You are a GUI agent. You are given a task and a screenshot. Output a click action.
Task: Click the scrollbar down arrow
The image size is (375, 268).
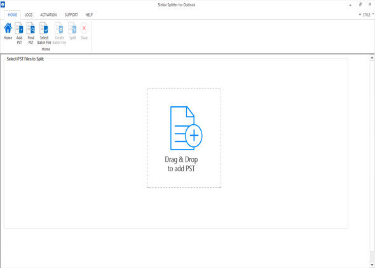pos(372,265)
